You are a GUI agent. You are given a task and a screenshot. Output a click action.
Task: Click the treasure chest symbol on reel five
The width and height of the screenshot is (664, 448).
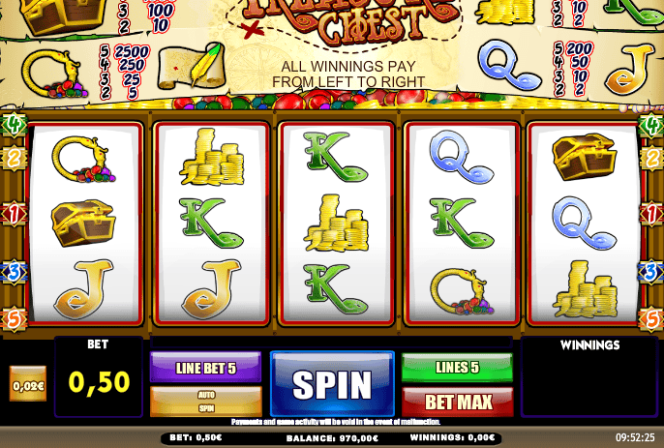(584, 157)
